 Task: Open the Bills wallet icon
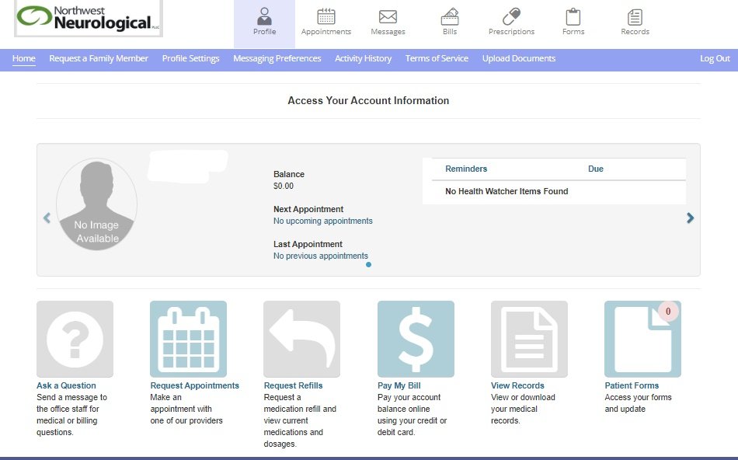pos(450,17)
